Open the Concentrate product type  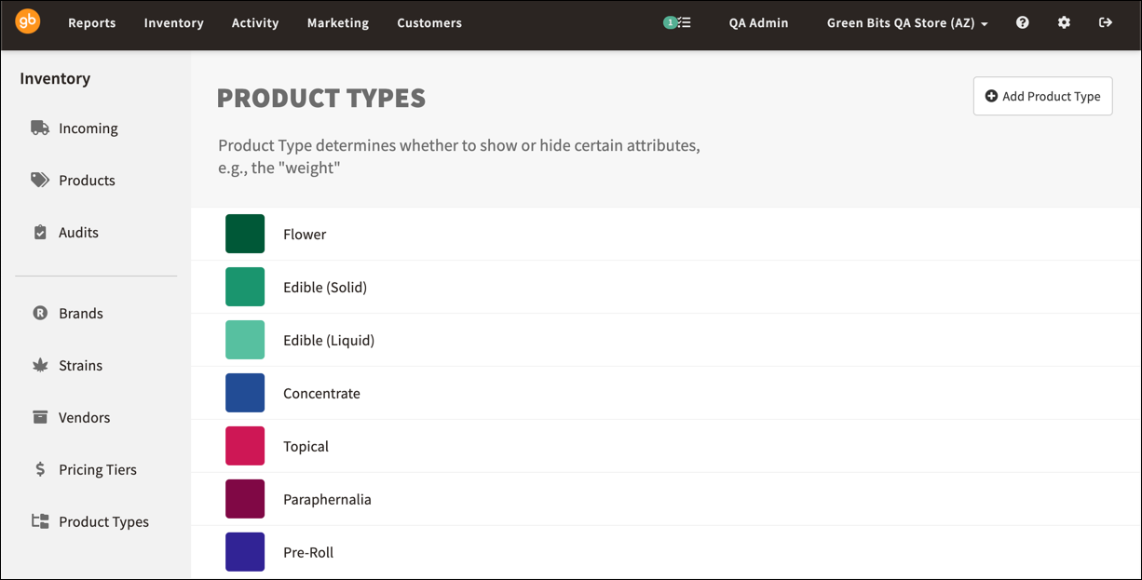(x=666, y=393)
